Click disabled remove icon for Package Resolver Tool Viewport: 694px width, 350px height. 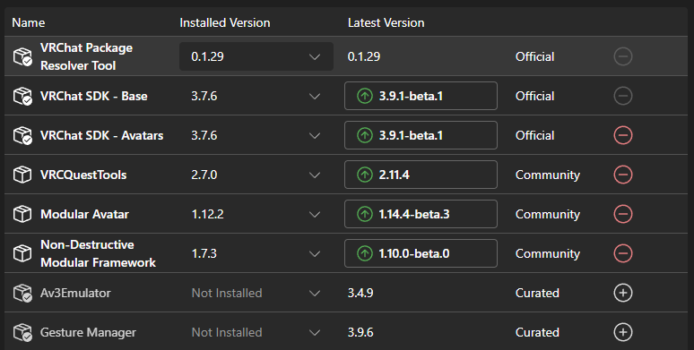623,56
